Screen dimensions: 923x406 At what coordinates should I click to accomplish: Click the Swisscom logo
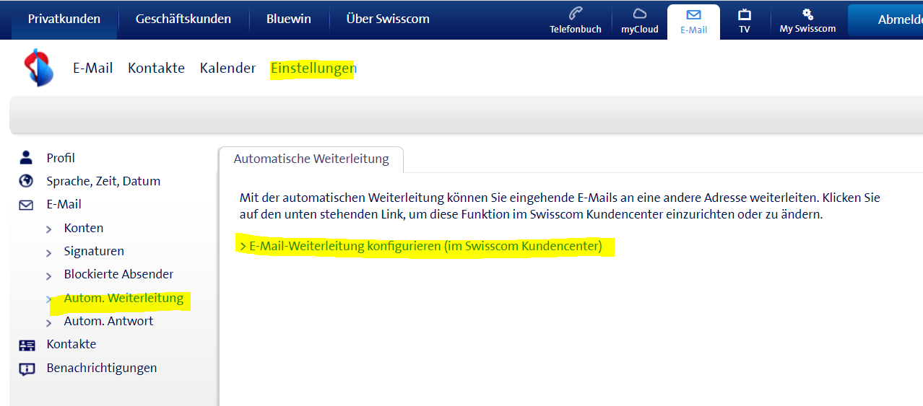point(39,67)
